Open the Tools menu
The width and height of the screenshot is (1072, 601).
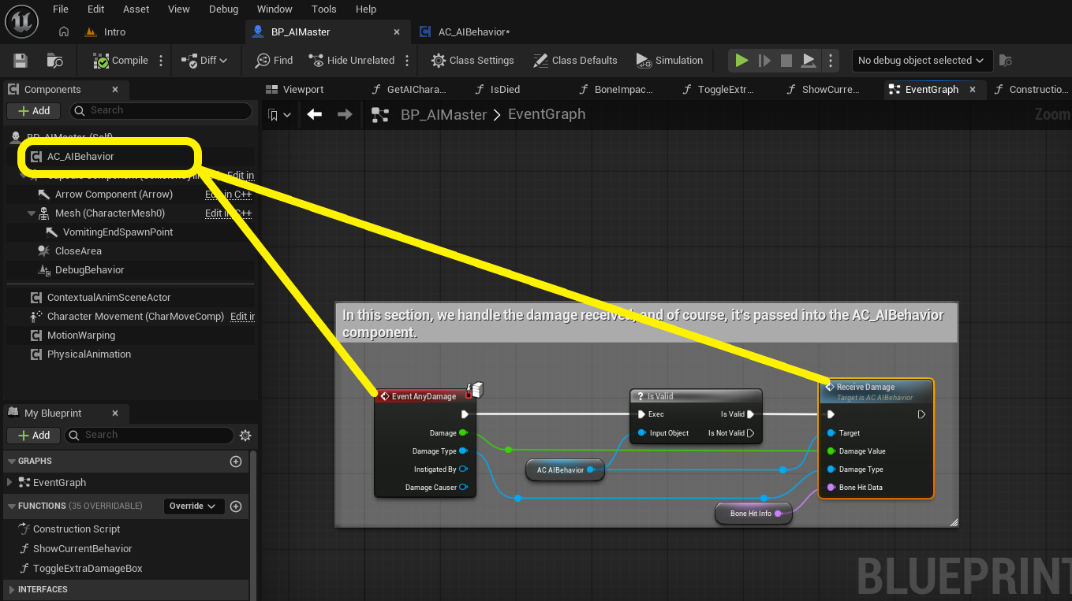pos(324,9)
